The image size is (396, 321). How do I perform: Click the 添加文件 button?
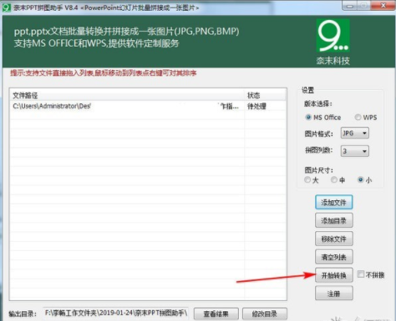[x=334, y=203]
